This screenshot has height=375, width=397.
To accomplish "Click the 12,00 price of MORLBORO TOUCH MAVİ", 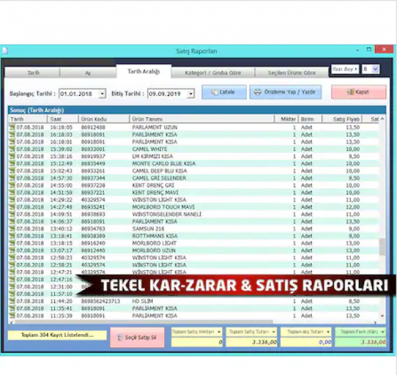I will [x=353, y=207].
